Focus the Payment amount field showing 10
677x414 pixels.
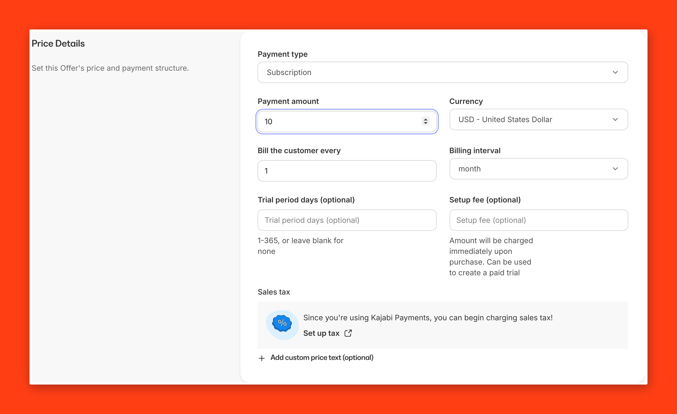pos(338,122)
